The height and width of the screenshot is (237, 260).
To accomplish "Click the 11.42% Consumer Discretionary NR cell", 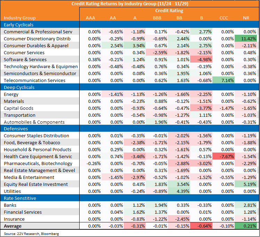I will tap(246, 39).
